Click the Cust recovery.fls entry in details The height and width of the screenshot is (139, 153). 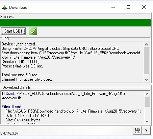point(63,96)
